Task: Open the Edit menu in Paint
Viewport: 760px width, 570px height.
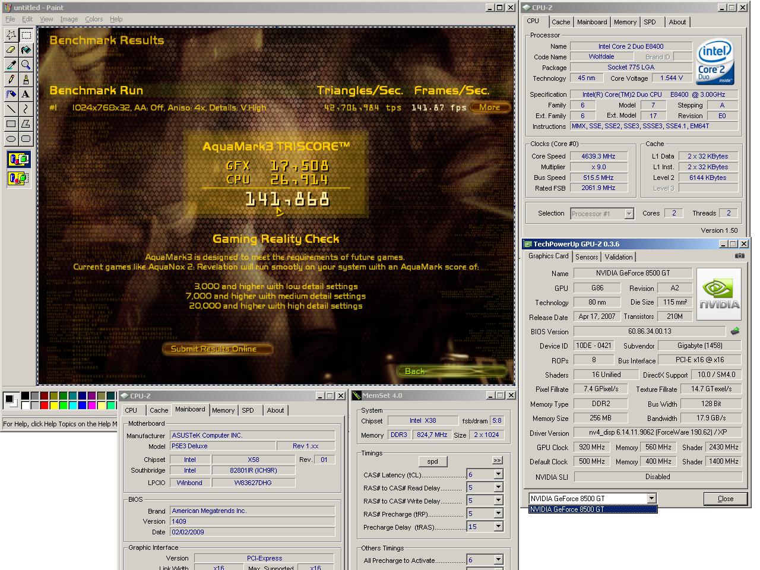Action: click(27, 19)
